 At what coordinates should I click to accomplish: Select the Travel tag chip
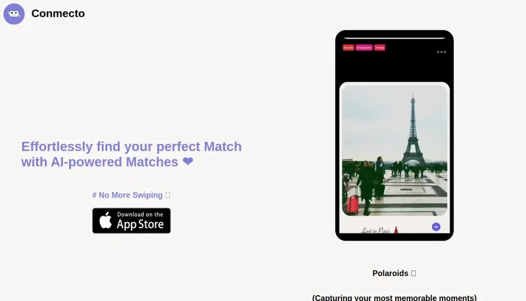click(380, 47)
